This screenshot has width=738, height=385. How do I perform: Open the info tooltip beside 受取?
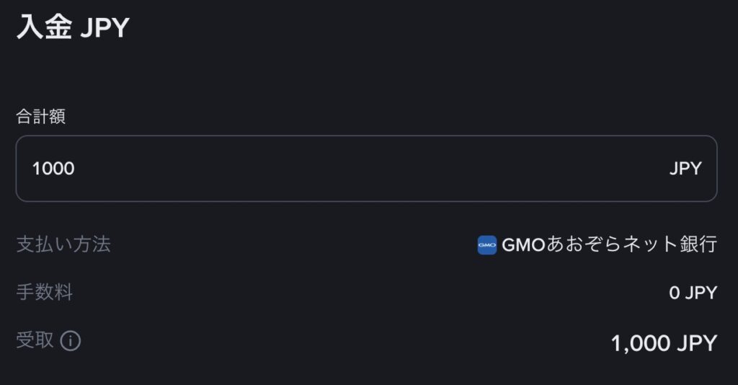tap(70, 340)
